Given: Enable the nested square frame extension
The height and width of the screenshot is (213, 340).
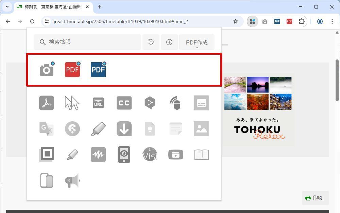Looking at the screenshot, I should [47, 155].
